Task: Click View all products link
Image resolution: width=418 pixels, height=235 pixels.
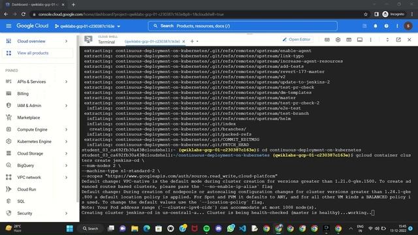Action: click(33, 53)
